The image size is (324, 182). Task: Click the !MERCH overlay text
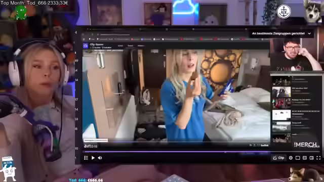click(305, 145)
